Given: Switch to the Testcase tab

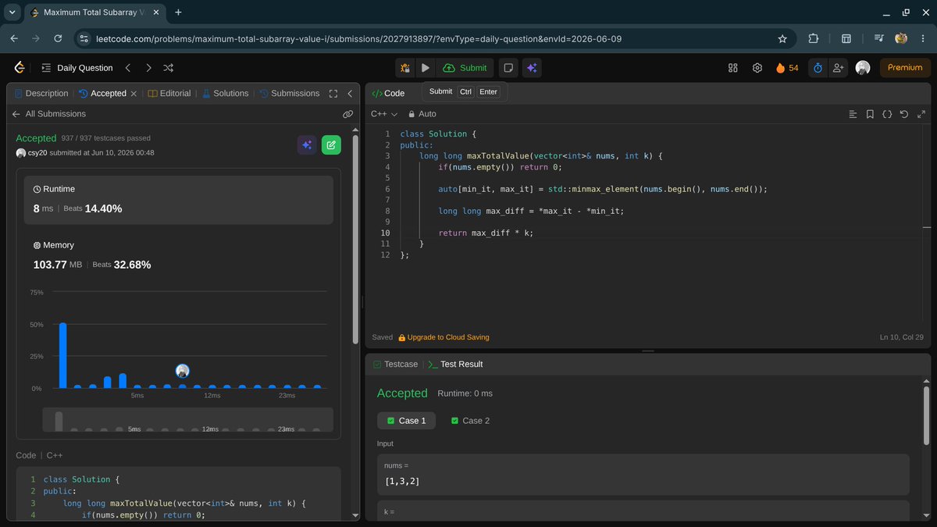Looking at the screenshot, I should [396, 364].
